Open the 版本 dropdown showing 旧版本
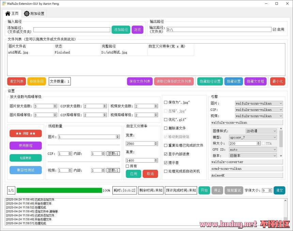 [253, 155]
